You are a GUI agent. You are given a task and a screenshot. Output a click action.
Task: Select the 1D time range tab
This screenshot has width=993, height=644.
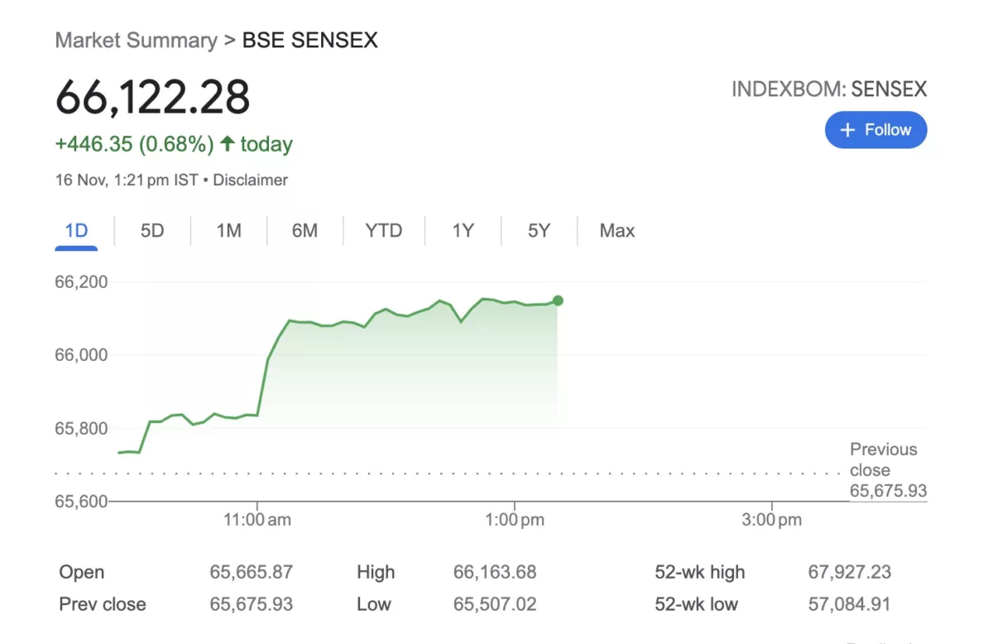[x=76, y=231]
